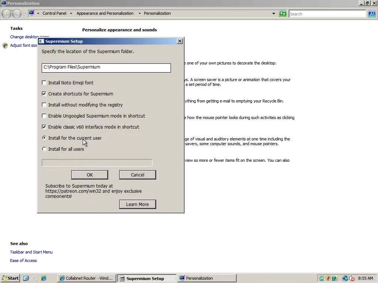
Task: Click the green Refresh icon
Action: click(282, 14)
